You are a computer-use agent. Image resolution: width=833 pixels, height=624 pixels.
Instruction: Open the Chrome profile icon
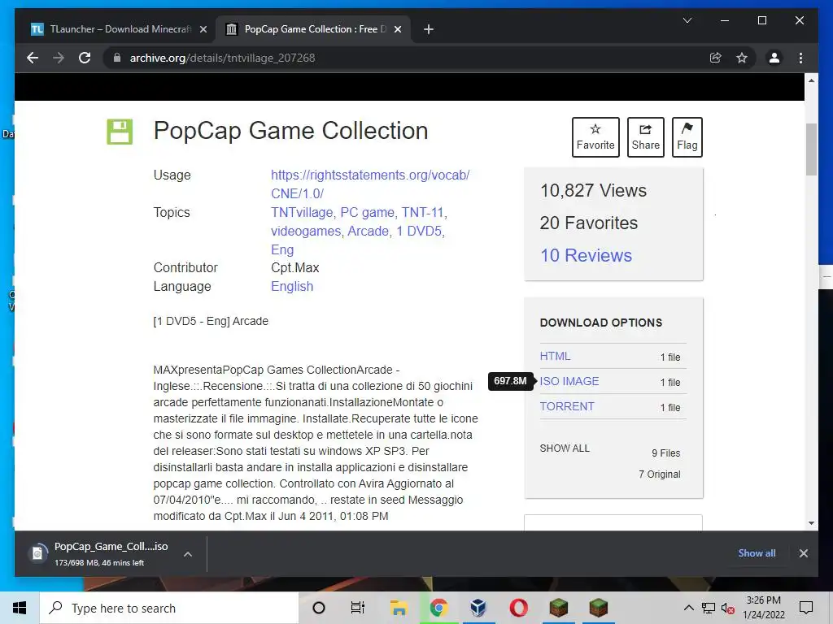click(x=774, y=58)
